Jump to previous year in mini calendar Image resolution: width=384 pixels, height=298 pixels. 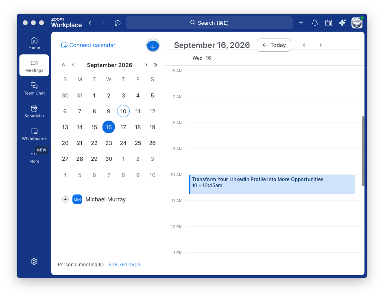tap(64, 65)
